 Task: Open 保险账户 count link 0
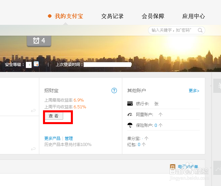(x=156, y=125)
